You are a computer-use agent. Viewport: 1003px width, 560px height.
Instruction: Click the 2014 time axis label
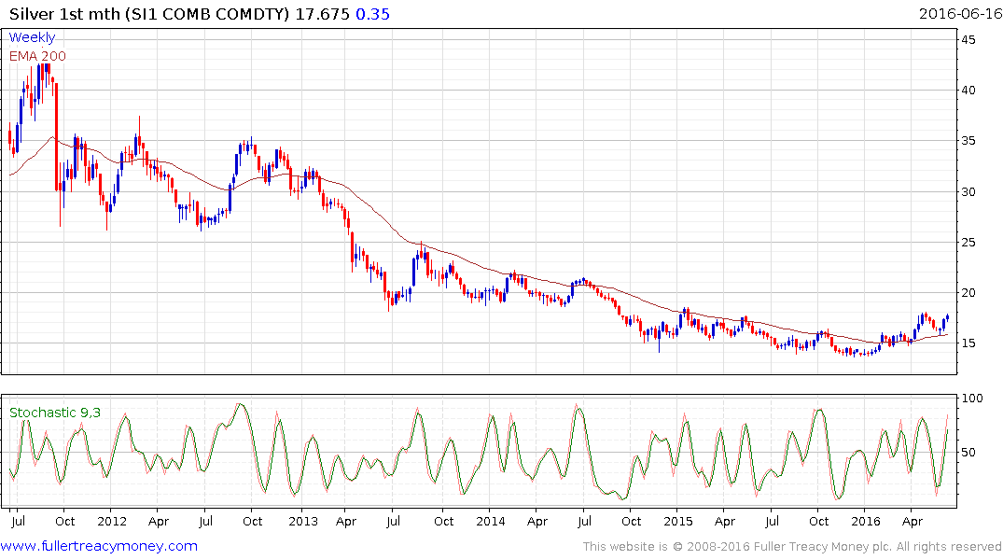point(491,521)
